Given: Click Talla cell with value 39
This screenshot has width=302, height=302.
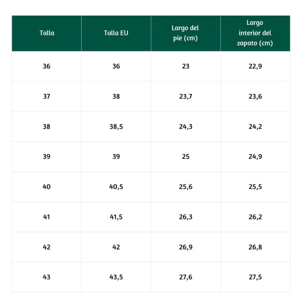Looking at the screenshot, I should coord(47,157).
